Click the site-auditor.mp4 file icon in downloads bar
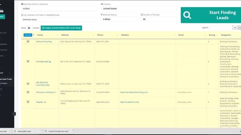 tap(15, 131)
